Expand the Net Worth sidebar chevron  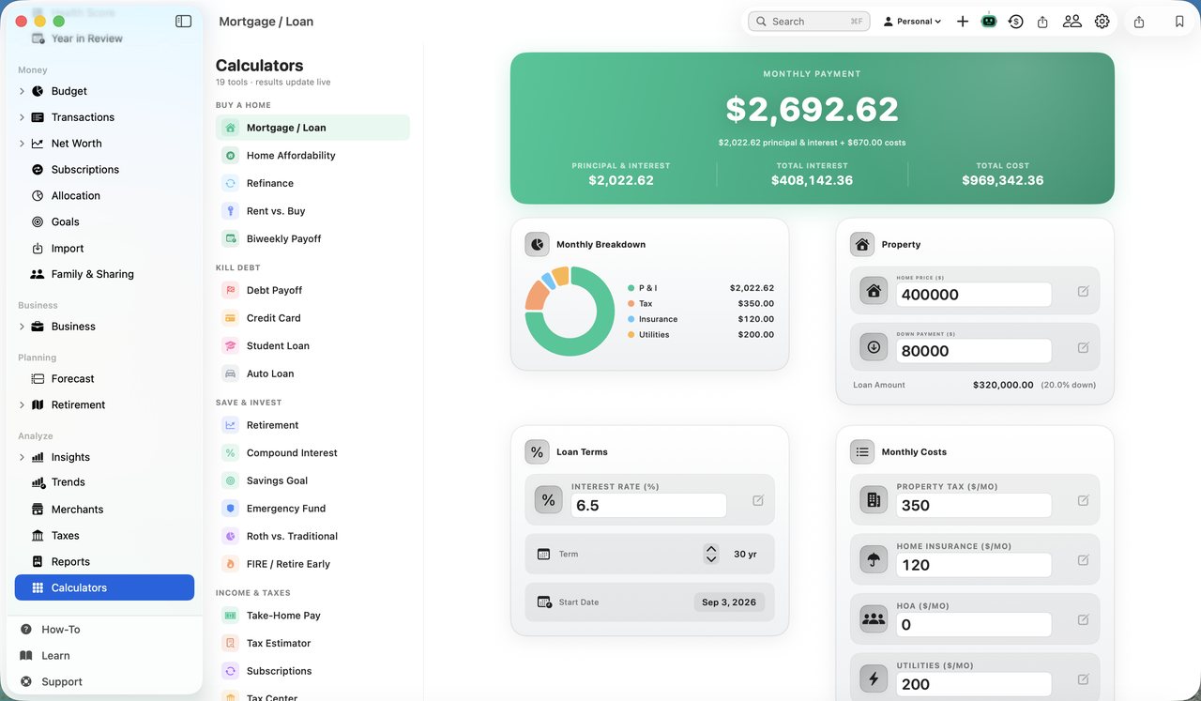tap(22, 144)
